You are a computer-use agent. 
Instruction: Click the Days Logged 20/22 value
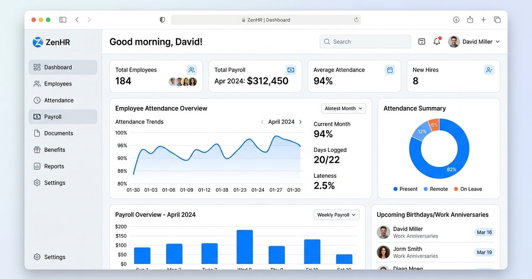tap(327, 160)
